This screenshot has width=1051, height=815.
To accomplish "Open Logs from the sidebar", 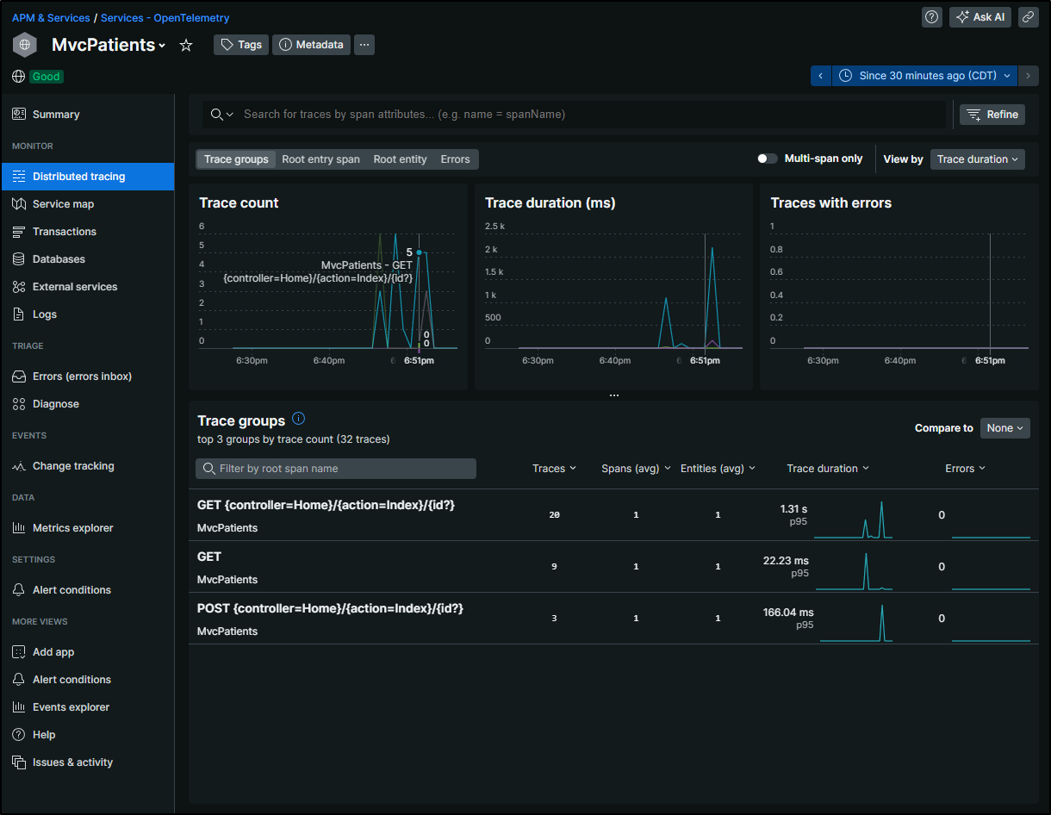I will tap(87, 314).
